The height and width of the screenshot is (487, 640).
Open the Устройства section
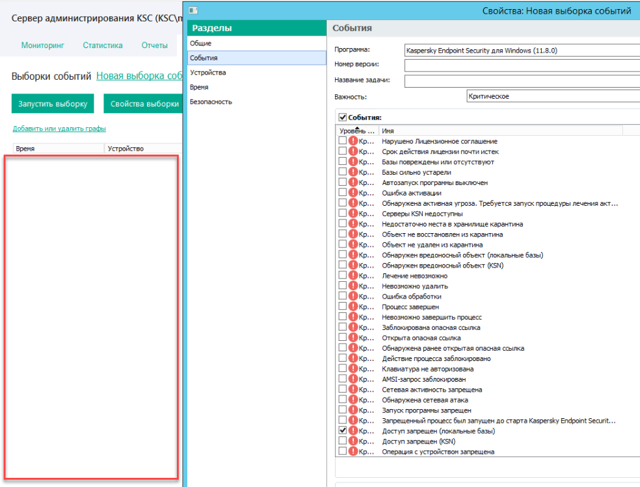[257, 73]
